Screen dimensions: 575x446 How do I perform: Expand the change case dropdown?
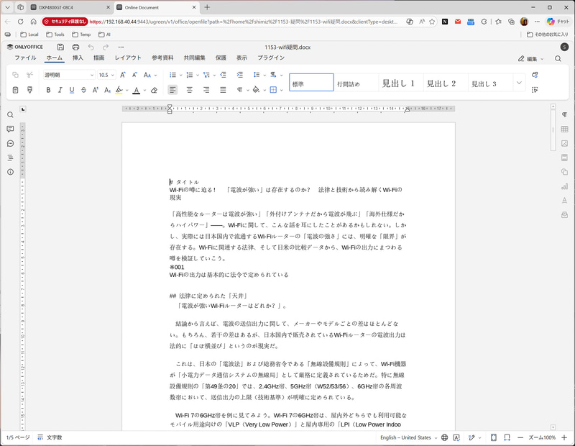pyautogui.click(x=156, y=76)
